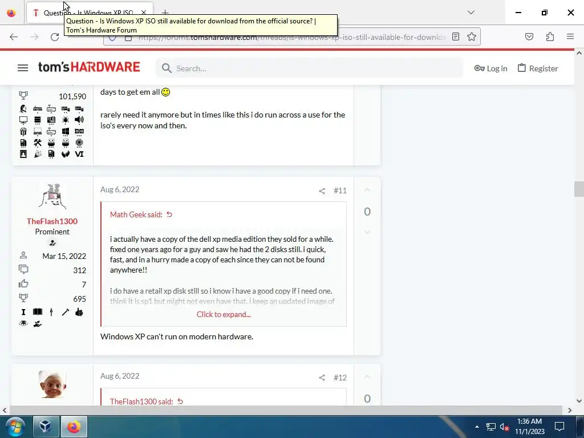Click the taskbar clock
Viewport: 584px width, 438px height.
coord(530,427)
